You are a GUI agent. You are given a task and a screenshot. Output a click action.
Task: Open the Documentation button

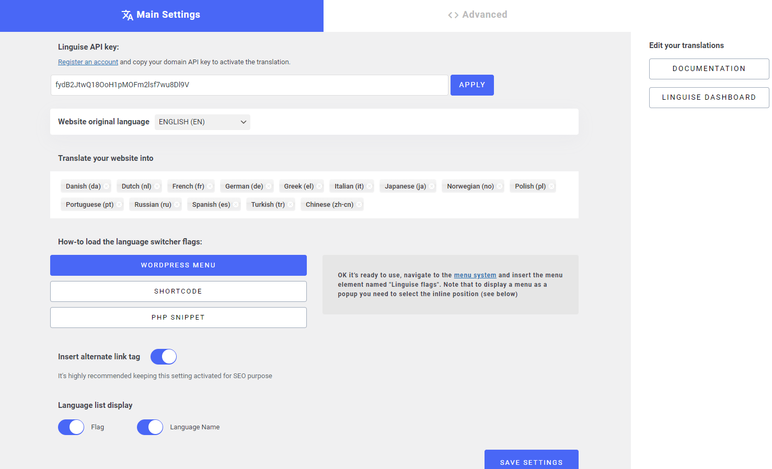[709, 69]
